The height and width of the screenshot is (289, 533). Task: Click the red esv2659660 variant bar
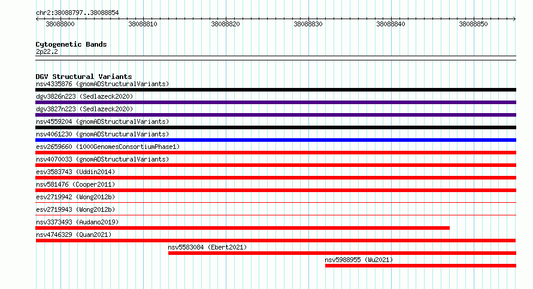tap(275, 153)
